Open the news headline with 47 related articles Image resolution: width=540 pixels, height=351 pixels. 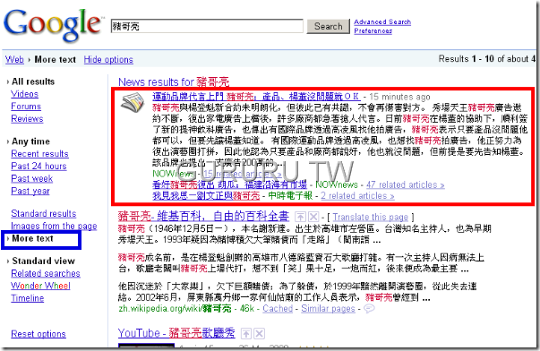229,185
